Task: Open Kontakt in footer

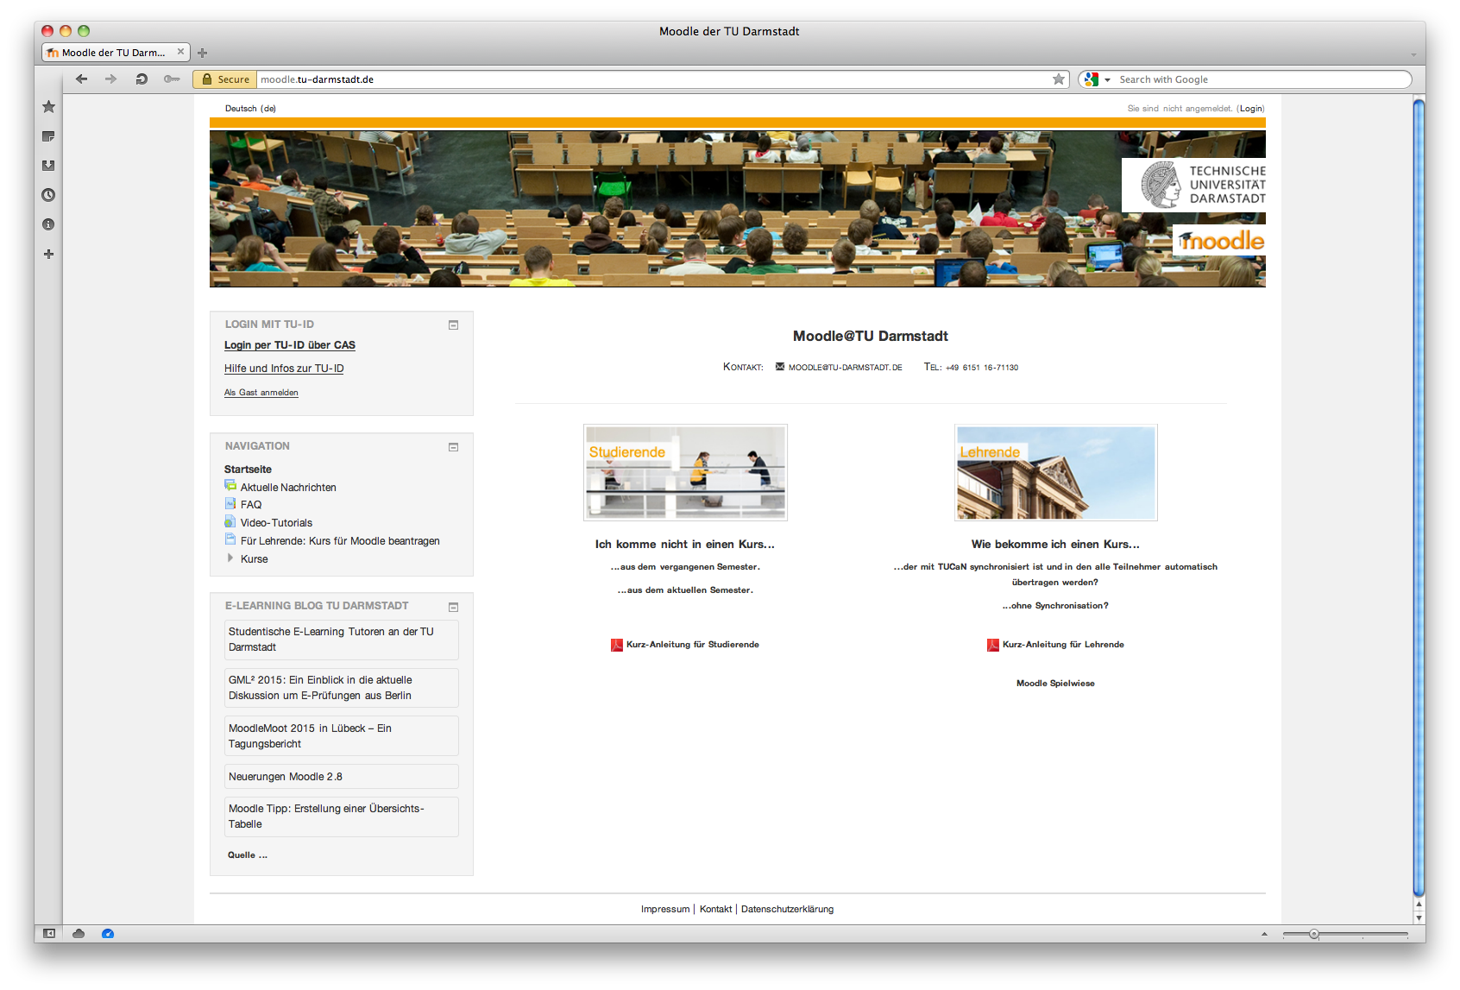Action: click(x=715, y=909)
